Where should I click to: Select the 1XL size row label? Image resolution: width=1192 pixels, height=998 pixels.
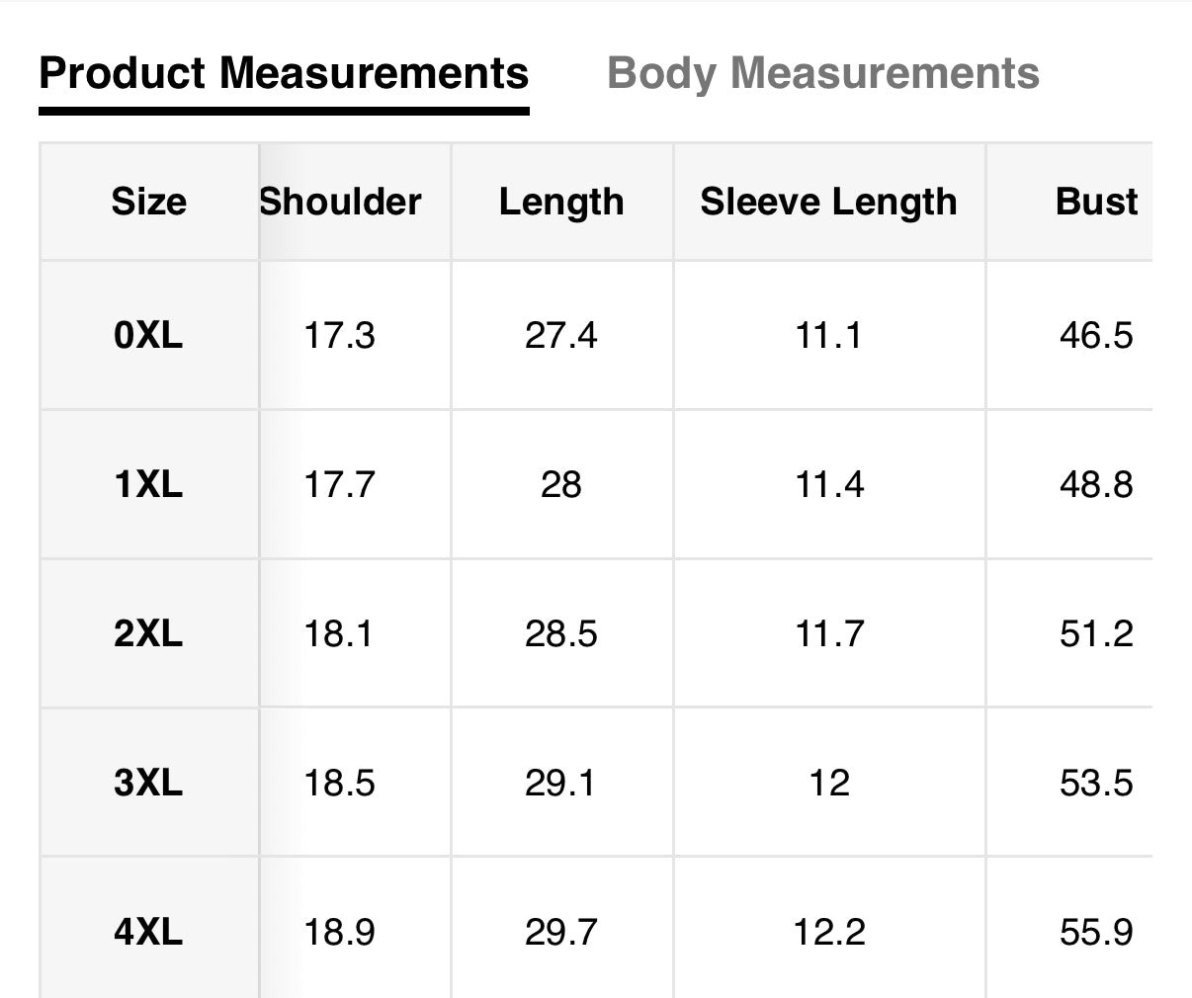(148, 485)
